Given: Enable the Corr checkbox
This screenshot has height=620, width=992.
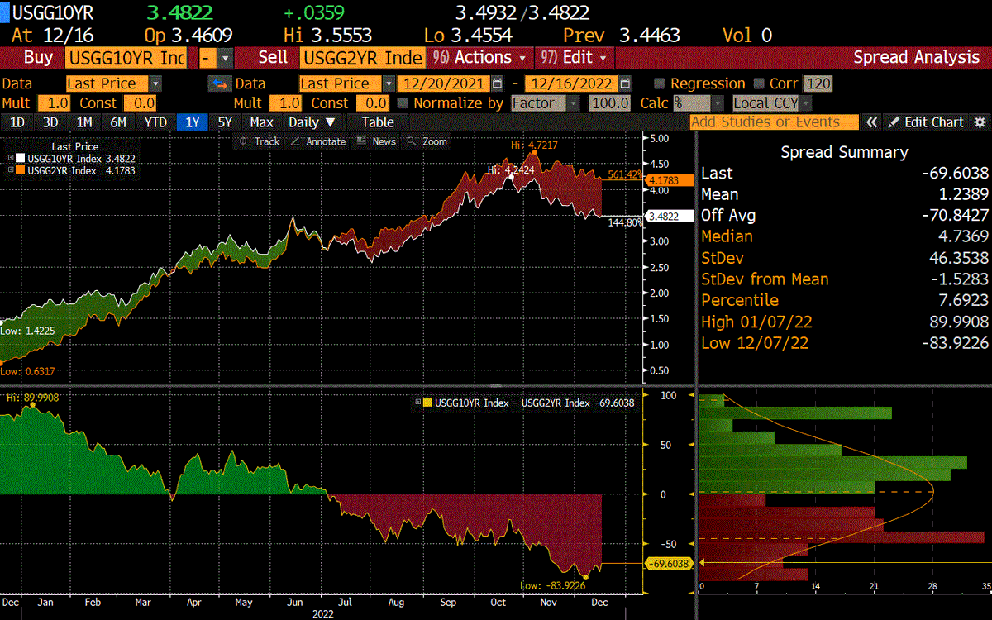Looking at the screenshot, I should (761, 83).
